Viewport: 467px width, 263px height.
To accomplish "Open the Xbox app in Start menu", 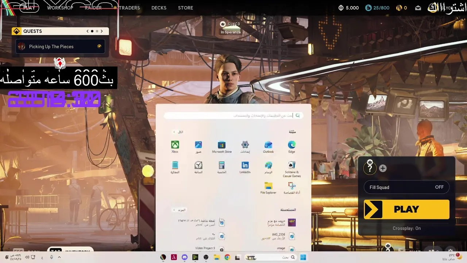I will (175, 147).
